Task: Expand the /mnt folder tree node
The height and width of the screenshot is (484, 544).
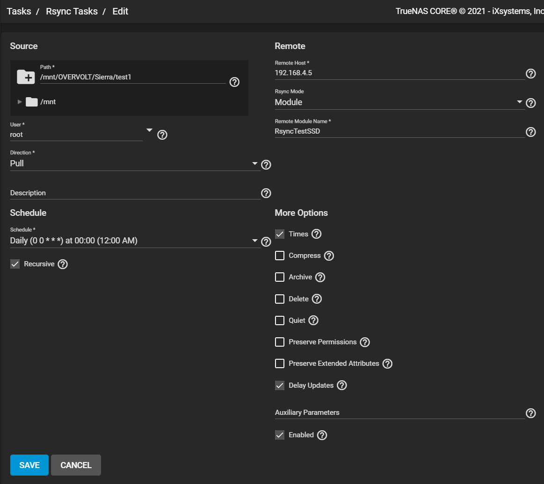Action: [20, 102]
